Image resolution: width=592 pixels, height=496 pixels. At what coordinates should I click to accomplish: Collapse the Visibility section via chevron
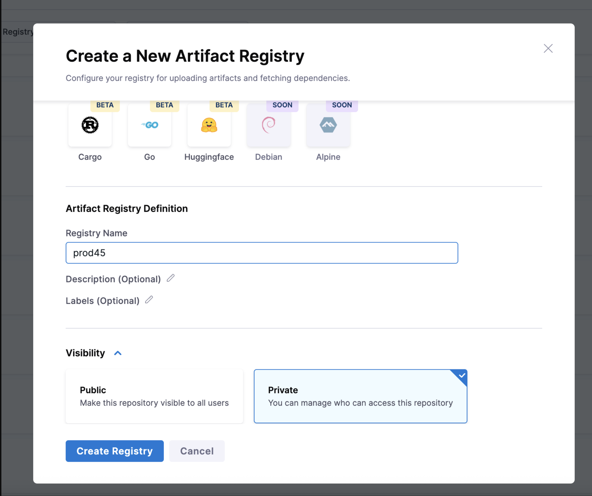pos(117,353)
